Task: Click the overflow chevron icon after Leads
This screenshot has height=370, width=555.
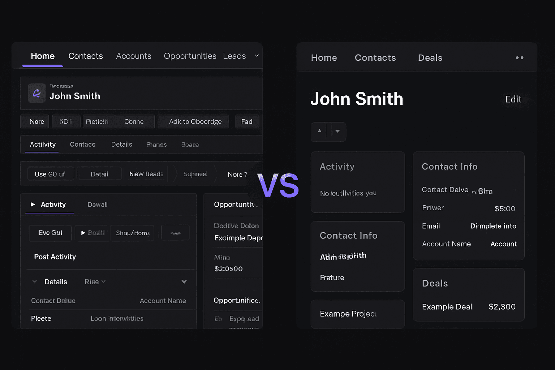Action: [x=257, y=56]
